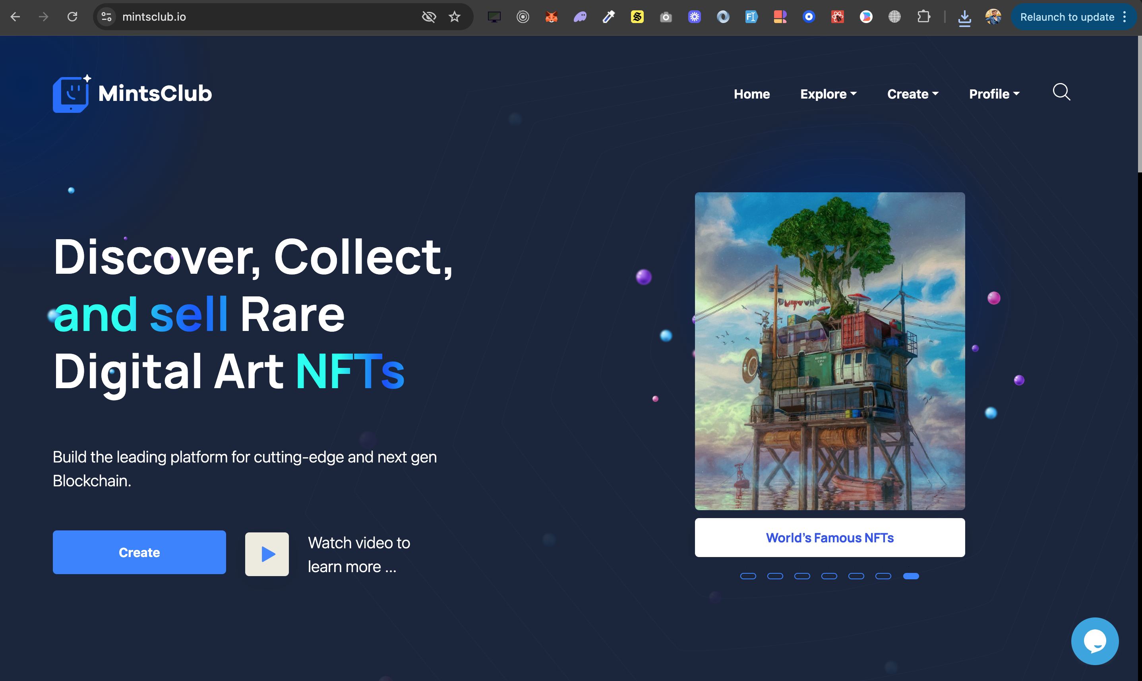The height and width of the screenshot is (681, 1142).
Task: Play the 'Watch video to learn more' video
Action: pyautogui.click(x=267, y=554)
